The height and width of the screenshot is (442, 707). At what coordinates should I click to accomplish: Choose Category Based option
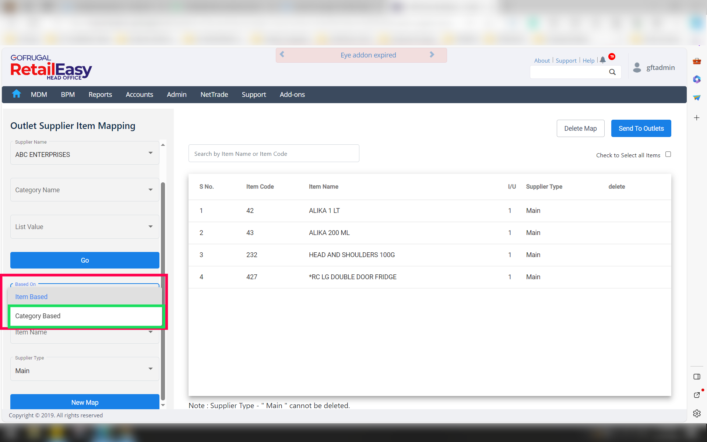coord(85,316)
